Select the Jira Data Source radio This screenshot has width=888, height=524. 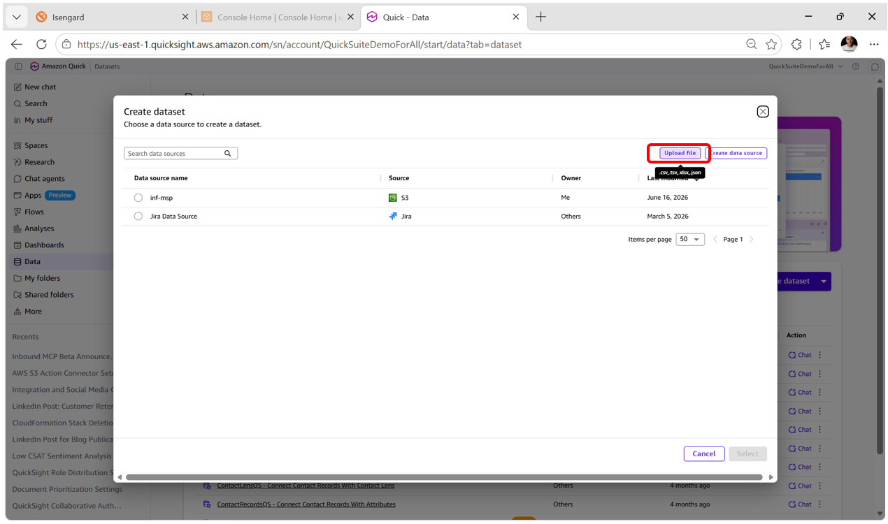pos(138,217)
